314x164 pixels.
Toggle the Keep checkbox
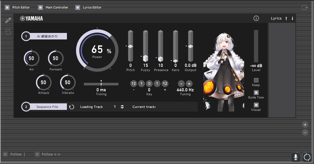[256, 80]
